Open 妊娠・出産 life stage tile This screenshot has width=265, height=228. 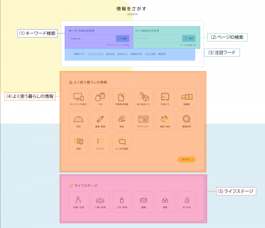pos(79,202)
